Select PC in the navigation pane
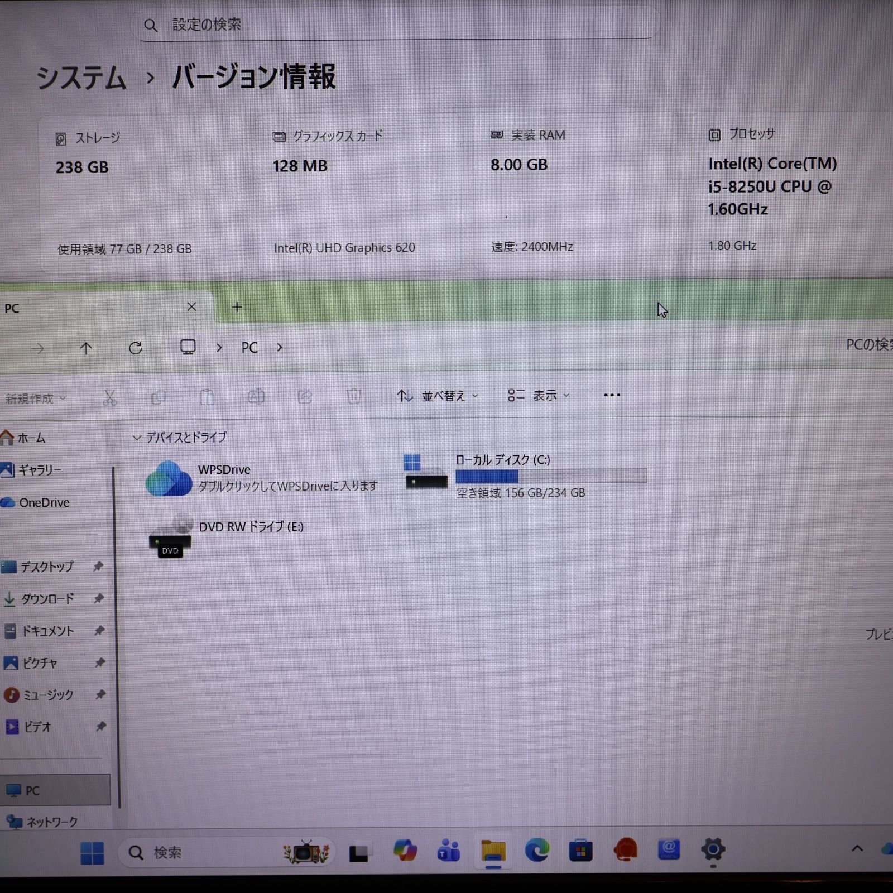Image resolution: width=893 pixels, height=893 pixels. coord(55,790)
